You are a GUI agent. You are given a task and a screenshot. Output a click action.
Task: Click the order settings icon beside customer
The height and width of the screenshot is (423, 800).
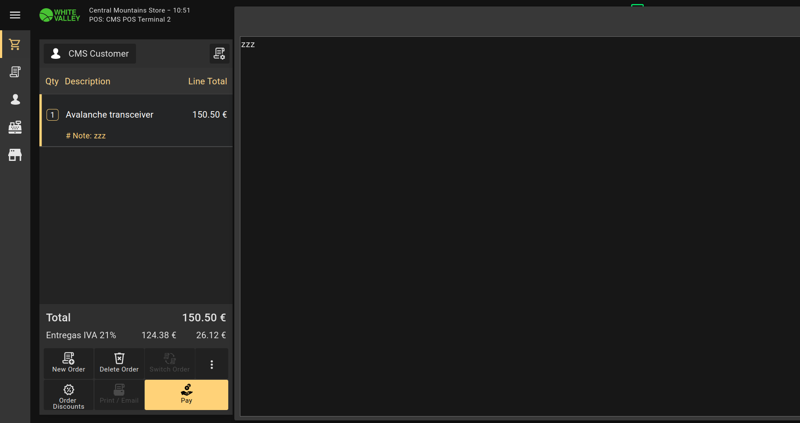pyautogui.click(x=219, y=54)
